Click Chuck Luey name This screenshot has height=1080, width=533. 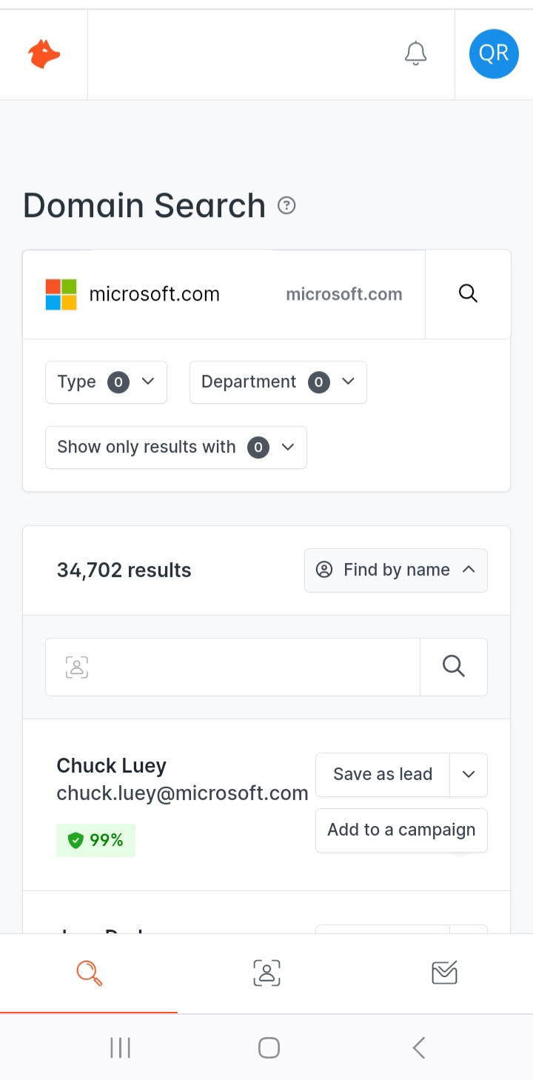[x=112, y=765]
